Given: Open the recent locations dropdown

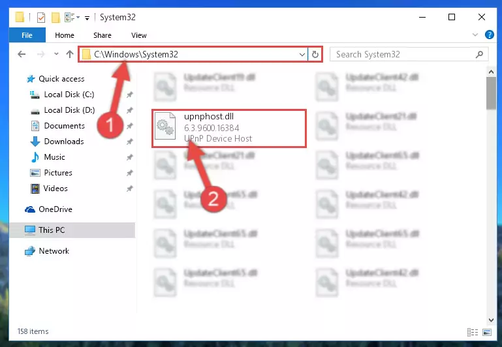Looking at the screenshot, I should click(x=56, y=53).
